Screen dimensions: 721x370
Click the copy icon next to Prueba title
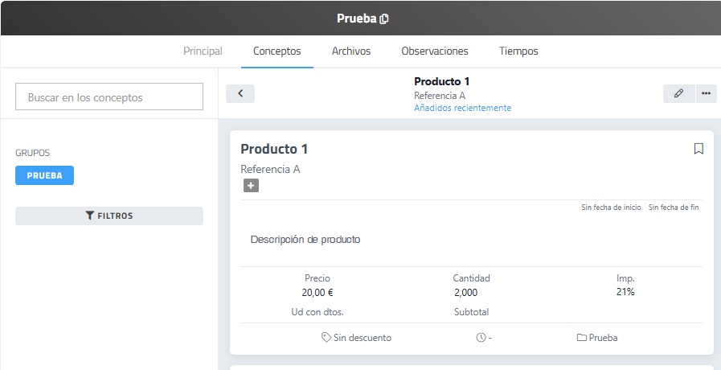tap(384, 18)
